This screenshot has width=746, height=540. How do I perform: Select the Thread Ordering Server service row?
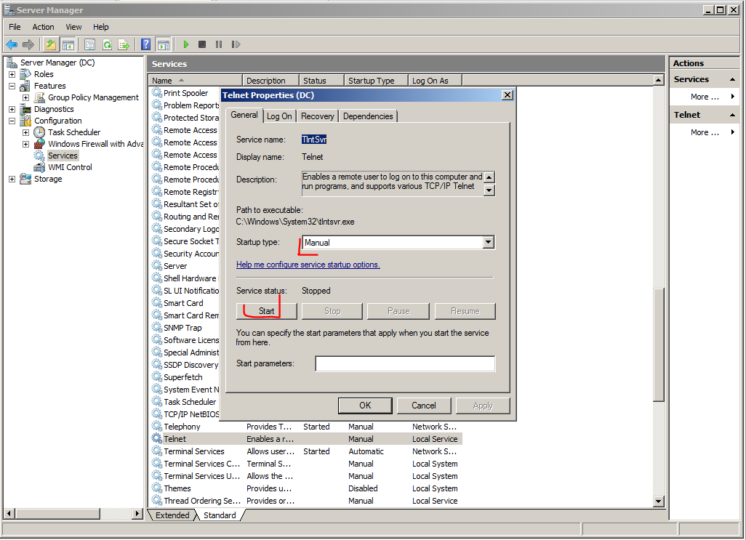[x=306, y=501]
